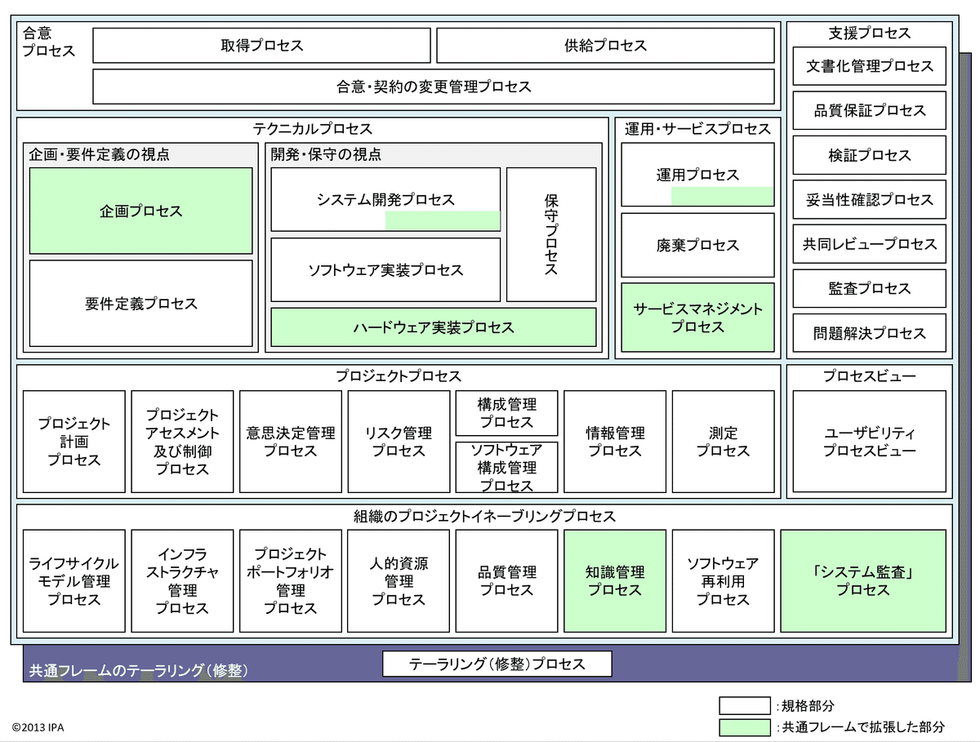Click the white 規格部分 legend swatch
The height and width of the screenshot is (742, 980).
click(x=745, y=705)
